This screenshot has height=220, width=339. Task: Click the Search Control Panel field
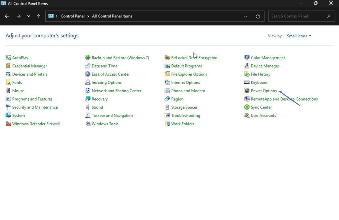click(x=302, y=16)
